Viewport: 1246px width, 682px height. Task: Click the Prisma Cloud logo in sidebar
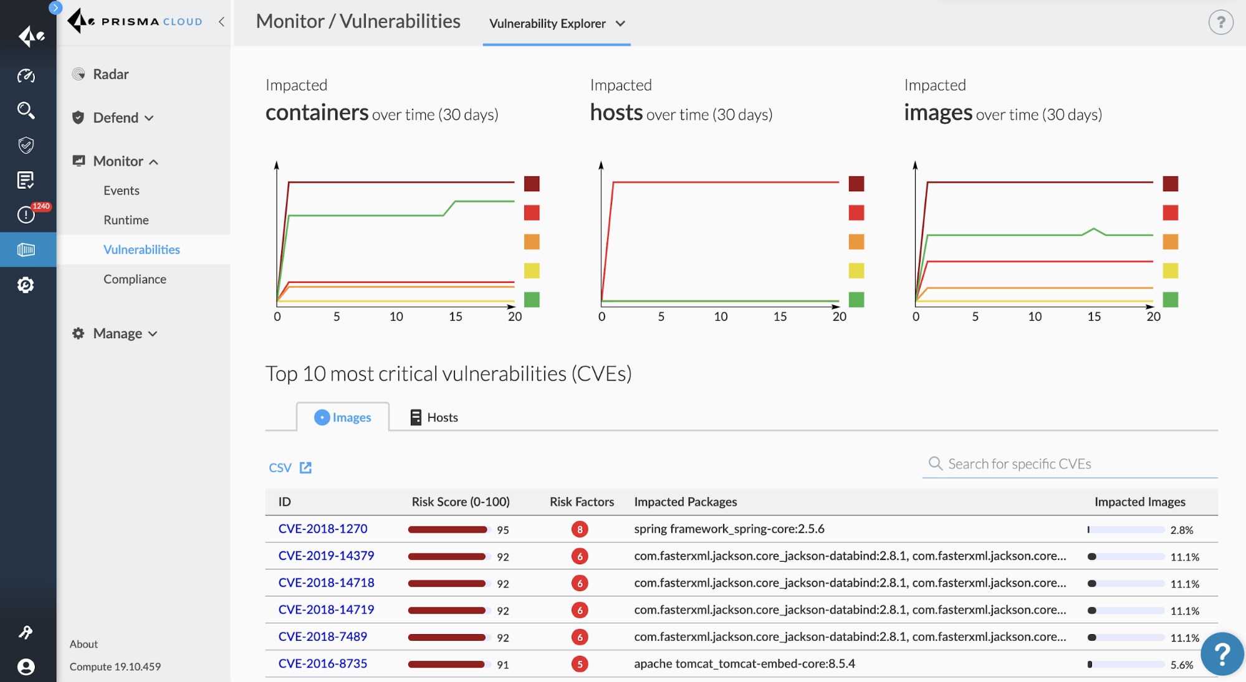coord(135,21)
